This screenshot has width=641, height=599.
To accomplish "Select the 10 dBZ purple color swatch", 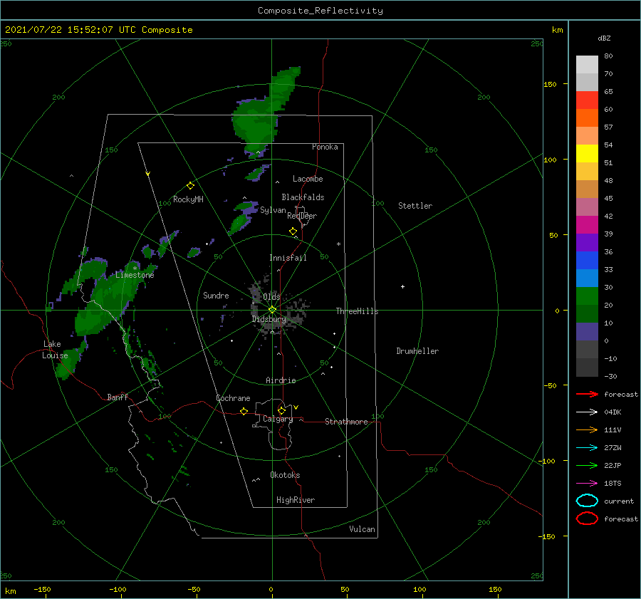I will coord(587,332).
